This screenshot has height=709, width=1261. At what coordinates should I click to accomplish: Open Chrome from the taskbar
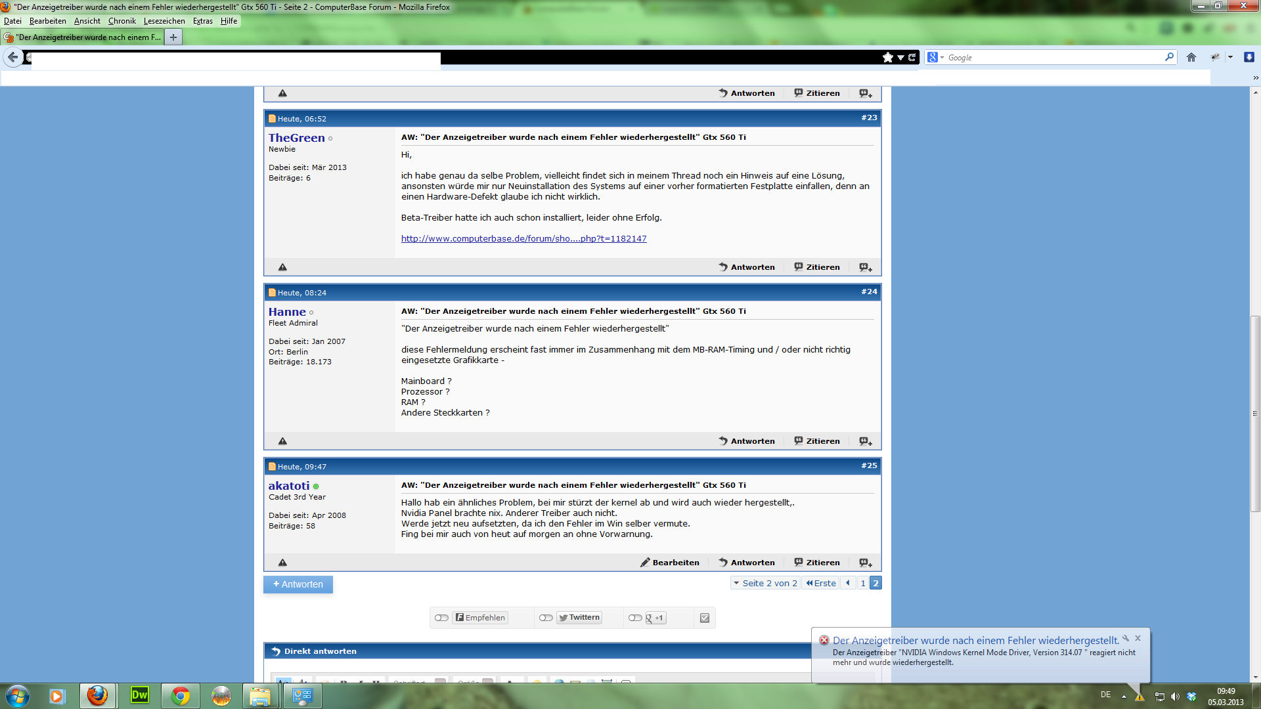click(x=180, y=695)
